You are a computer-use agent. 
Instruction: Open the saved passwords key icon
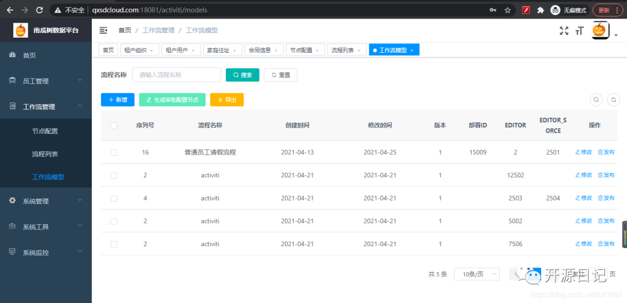point(493,10)
